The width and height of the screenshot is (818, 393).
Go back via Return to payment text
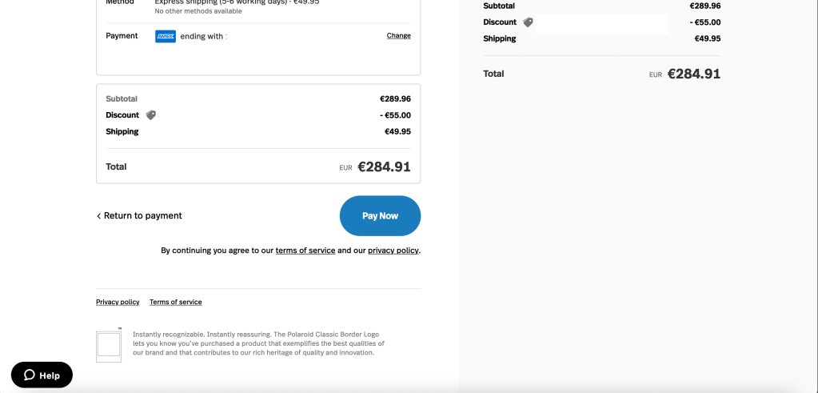pos(143,216)
